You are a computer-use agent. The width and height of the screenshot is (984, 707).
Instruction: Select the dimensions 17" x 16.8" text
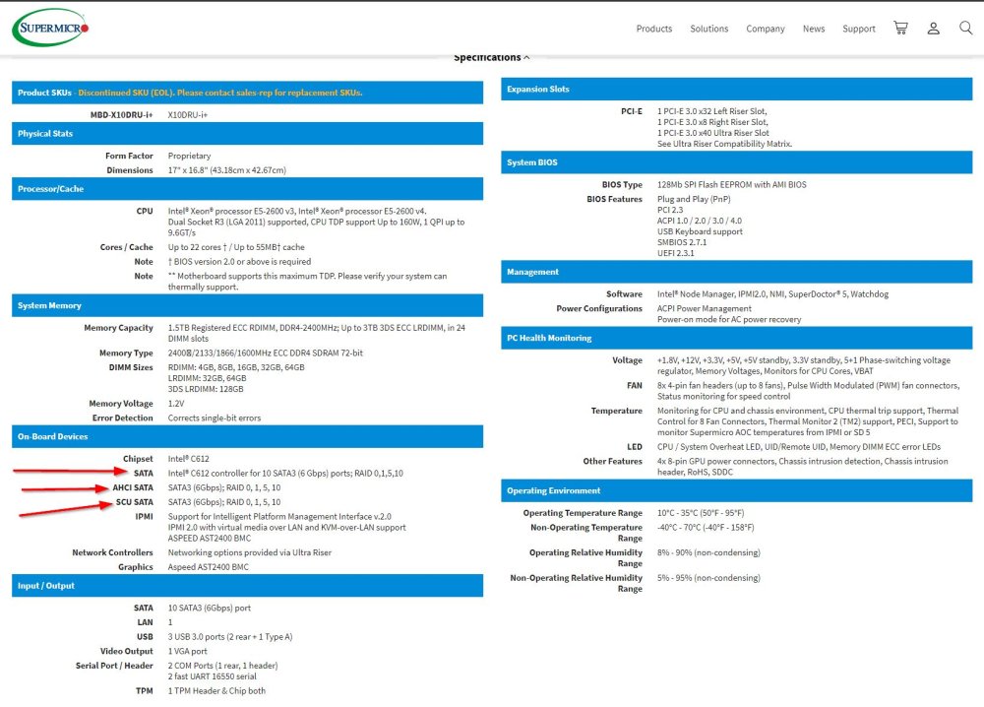pyautogui.click(x=226, y=170)
